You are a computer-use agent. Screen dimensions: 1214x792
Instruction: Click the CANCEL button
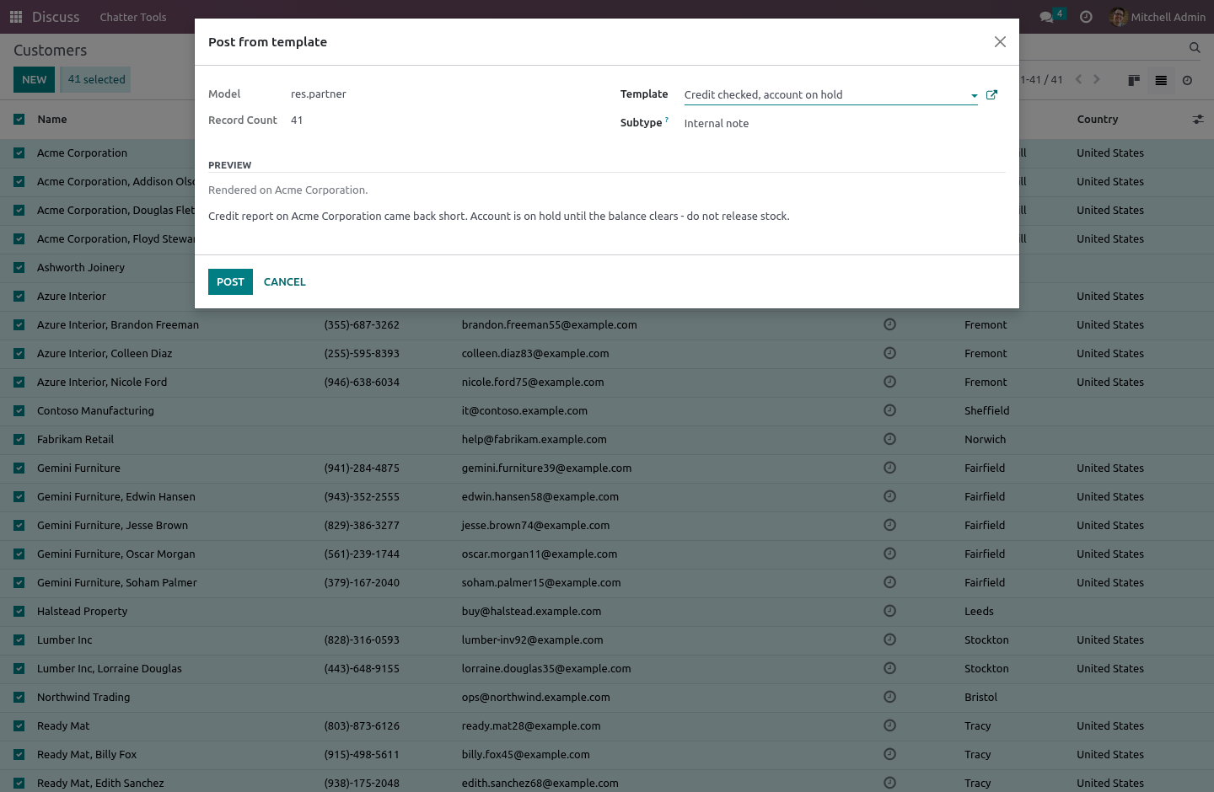[285, 281]
